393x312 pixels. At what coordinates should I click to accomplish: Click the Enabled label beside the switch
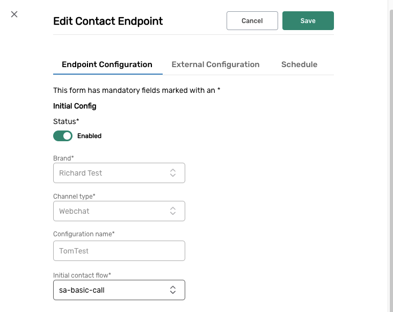click(x=89, y=136)
